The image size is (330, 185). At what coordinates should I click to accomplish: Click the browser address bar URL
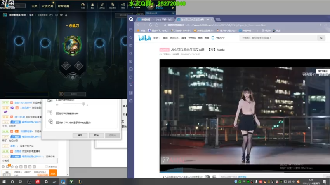[x=226, y=25]
